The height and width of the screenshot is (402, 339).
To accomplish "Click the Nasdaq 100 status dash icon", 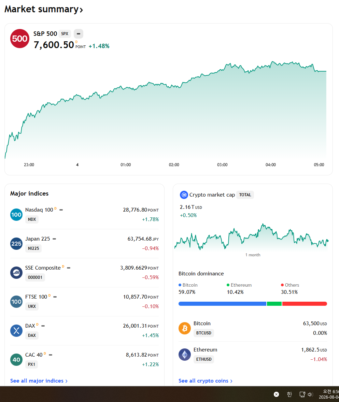I will coord(61,210).
